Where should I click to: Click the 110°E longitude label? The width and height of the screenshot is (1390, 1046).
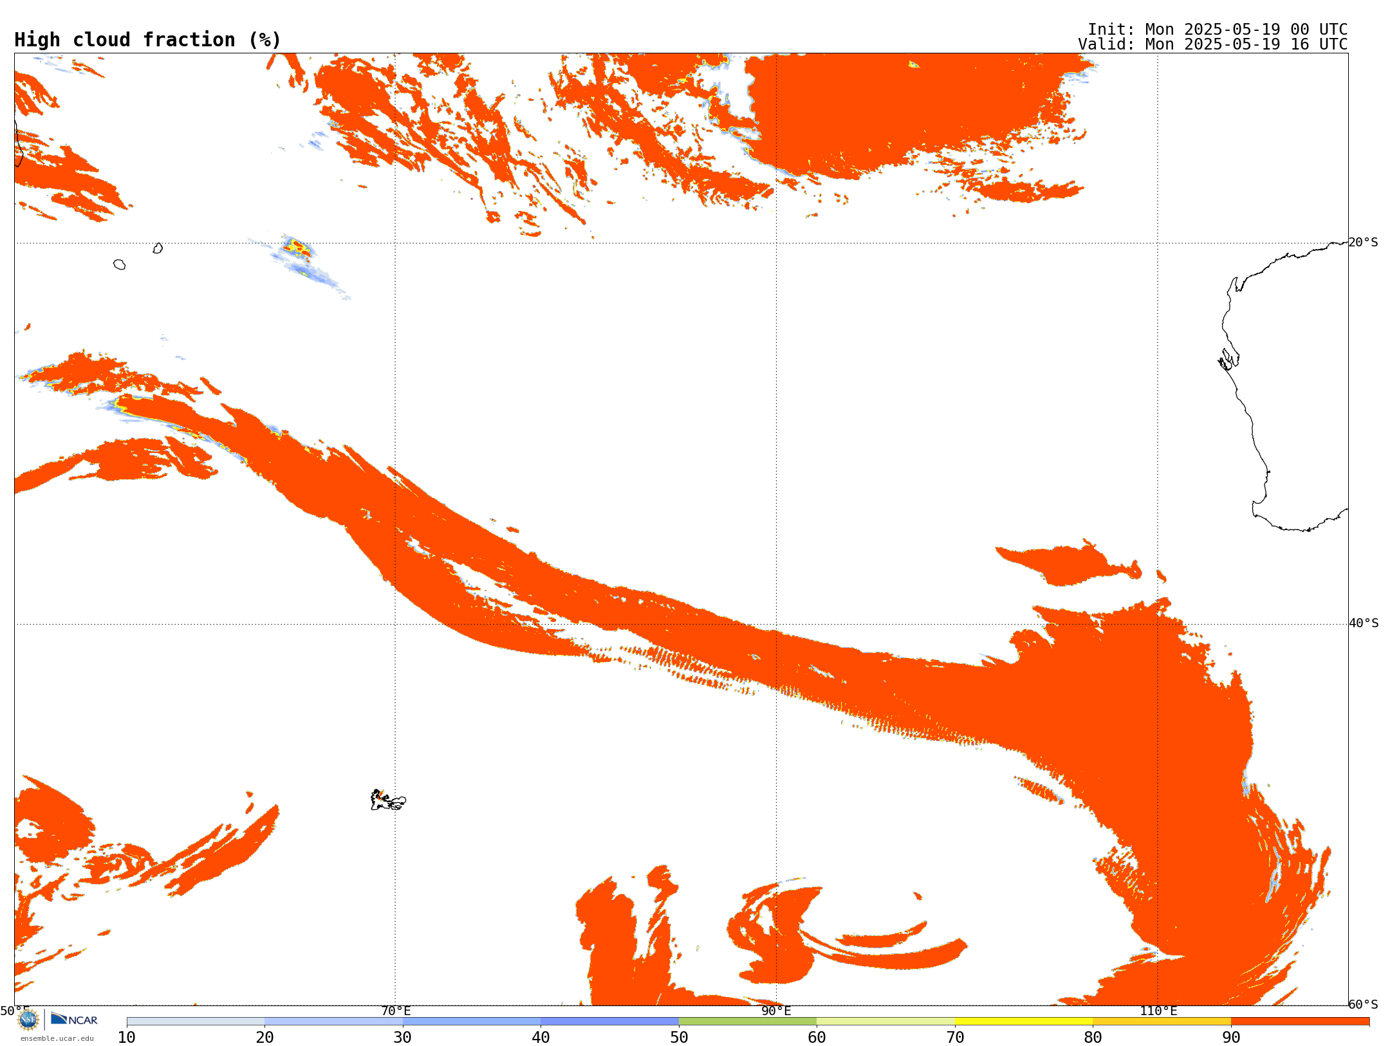tap(1158, 1011)
